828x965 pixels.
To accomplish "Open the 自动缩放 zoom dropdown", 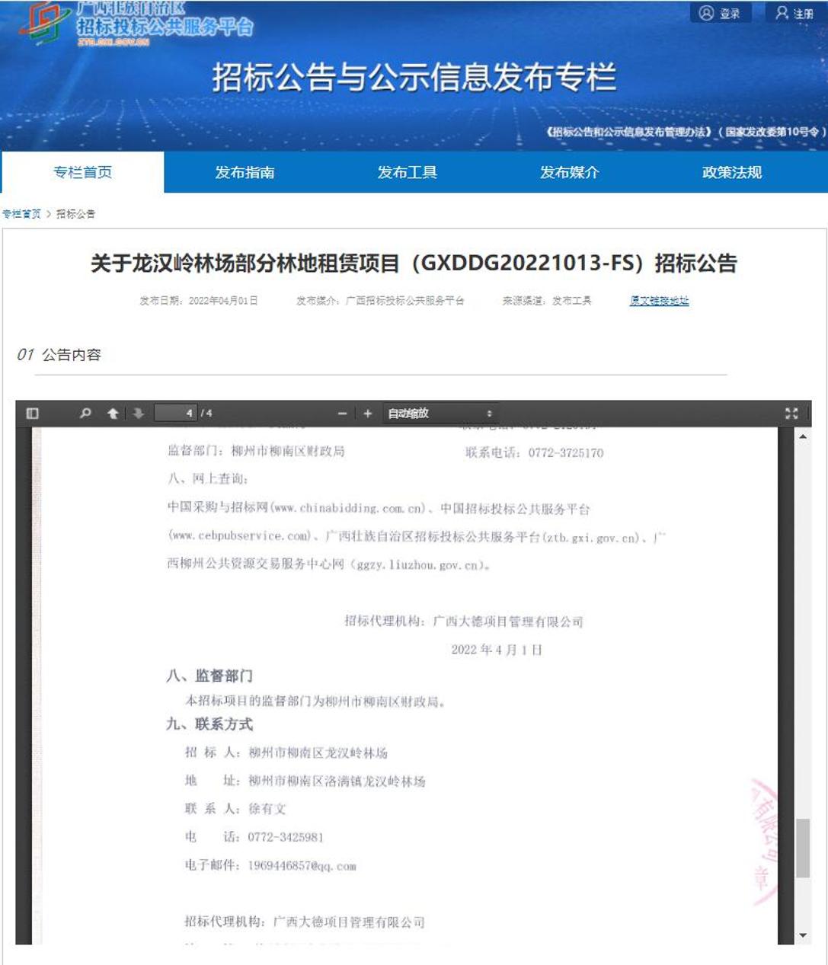I will pos(440,414).
